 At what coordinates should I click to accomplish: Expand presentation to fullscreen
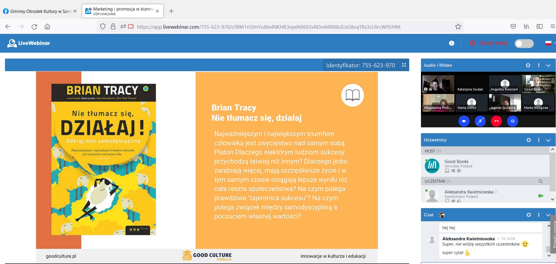(404, 65)
